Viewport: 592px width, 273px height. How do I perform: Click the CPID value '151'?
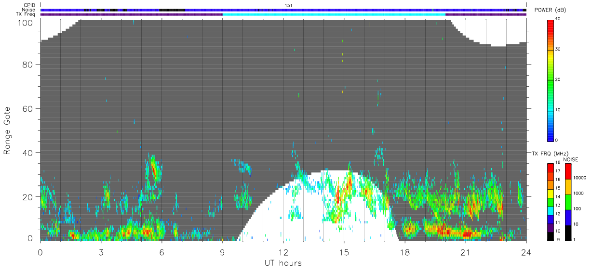[289, 5]
